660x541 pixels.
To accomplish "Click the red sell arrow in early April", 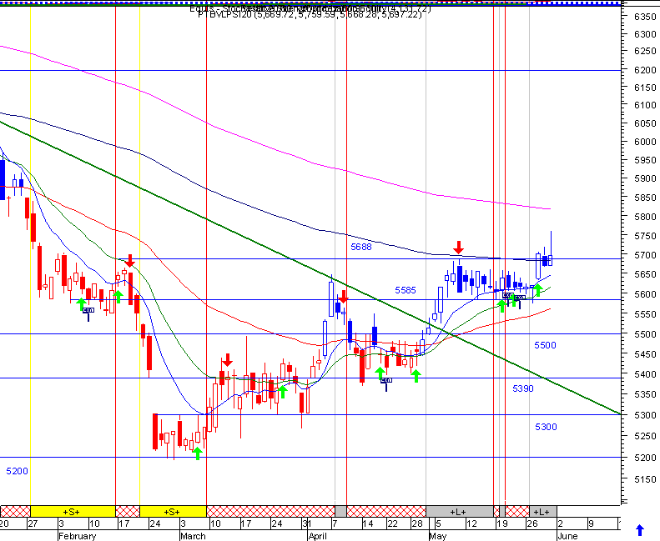I will pyautogui.click(x=344, y=297).
